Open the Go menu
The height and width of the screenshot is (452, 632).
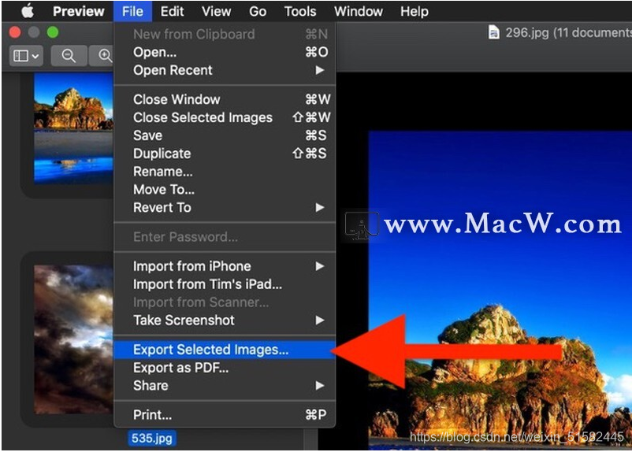[258, 11]
